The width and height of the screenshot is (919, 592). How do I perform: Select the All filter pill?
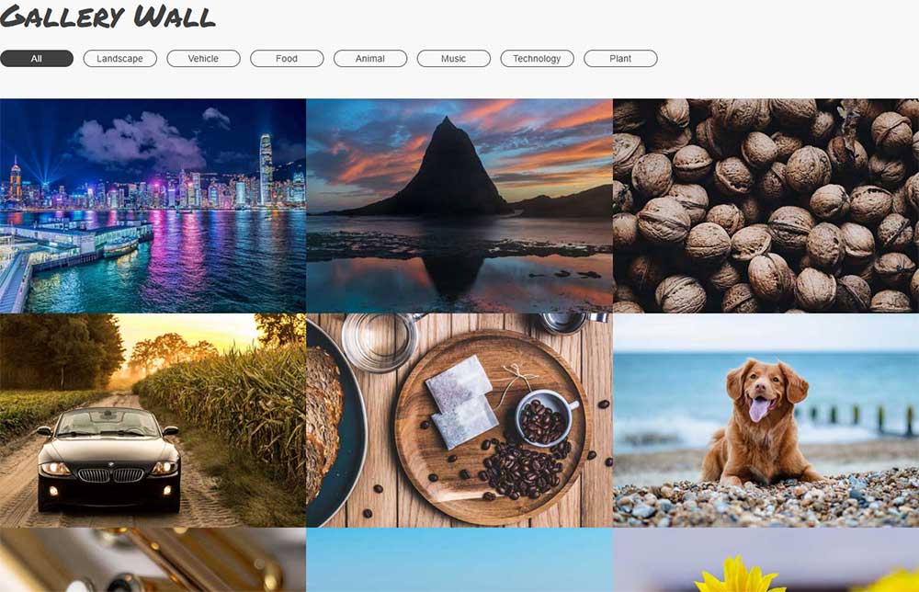[37, 59]
